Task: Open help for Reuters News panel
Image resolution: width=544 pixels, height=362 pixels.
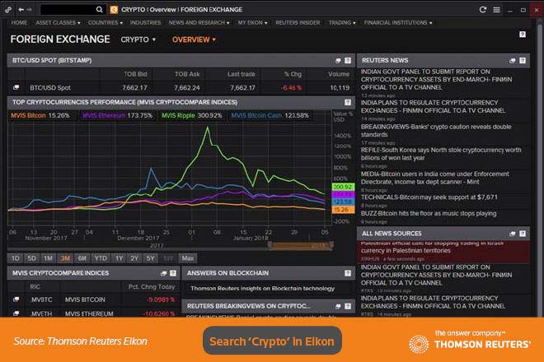Action: coord(523,61)
